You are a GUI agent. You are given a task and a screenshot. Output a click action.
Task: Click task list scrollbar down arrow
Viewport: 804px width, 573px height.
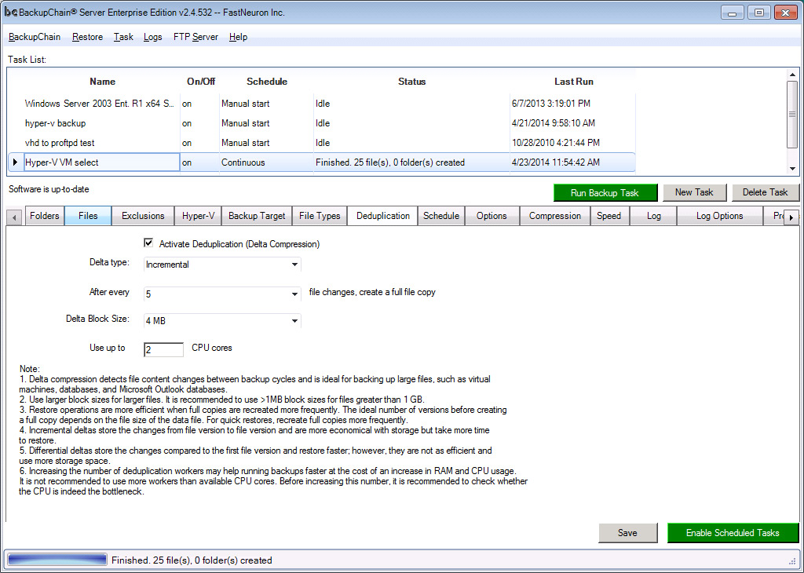click(792, 169)
